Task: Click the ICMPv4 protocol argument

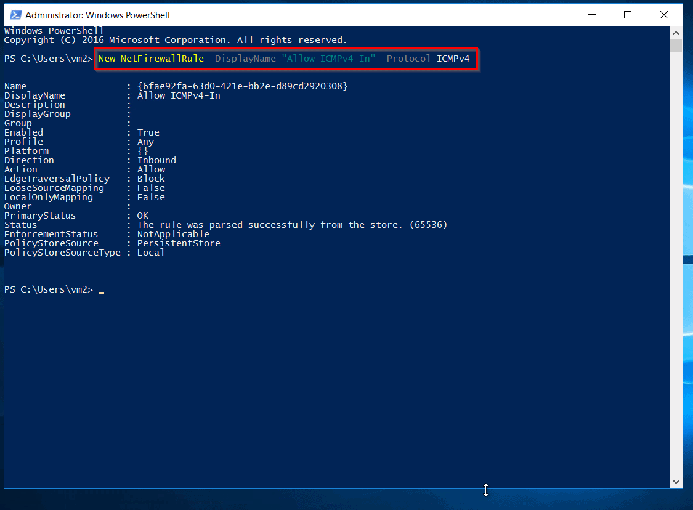Action: click(x=454, y=59)
